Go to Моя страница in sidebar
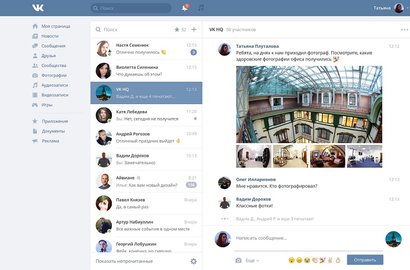 pyautogui.click(x=55, y=26)
